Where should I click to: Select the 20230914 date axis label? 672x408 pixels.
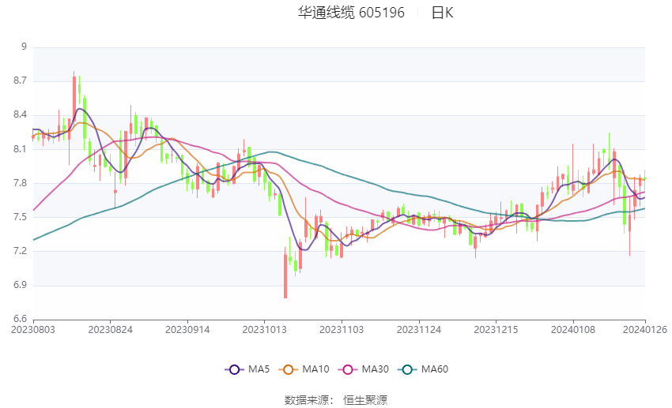187,330
